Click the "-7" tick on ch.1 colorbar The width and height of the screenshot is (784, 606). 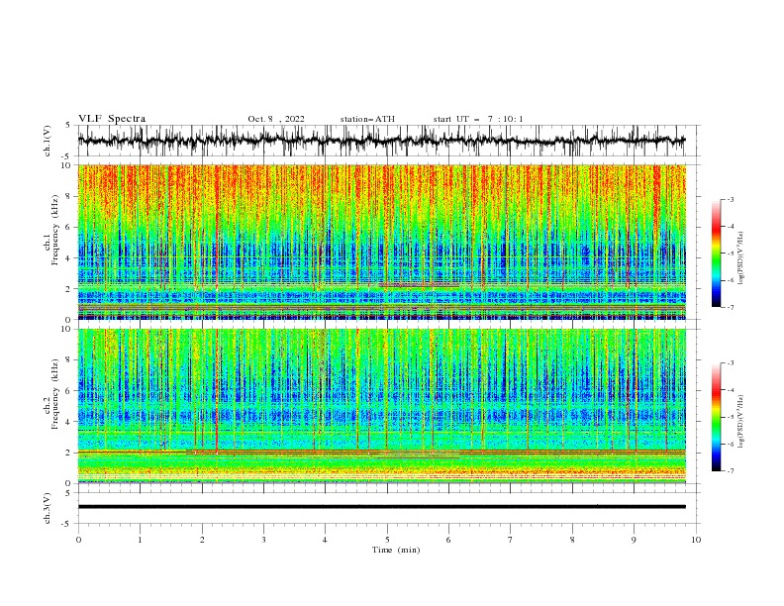point(731,307)
